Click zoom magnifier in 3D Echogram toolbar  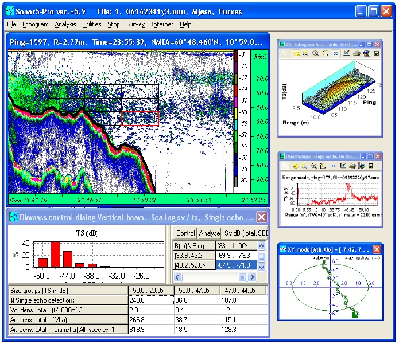(316, 54)
